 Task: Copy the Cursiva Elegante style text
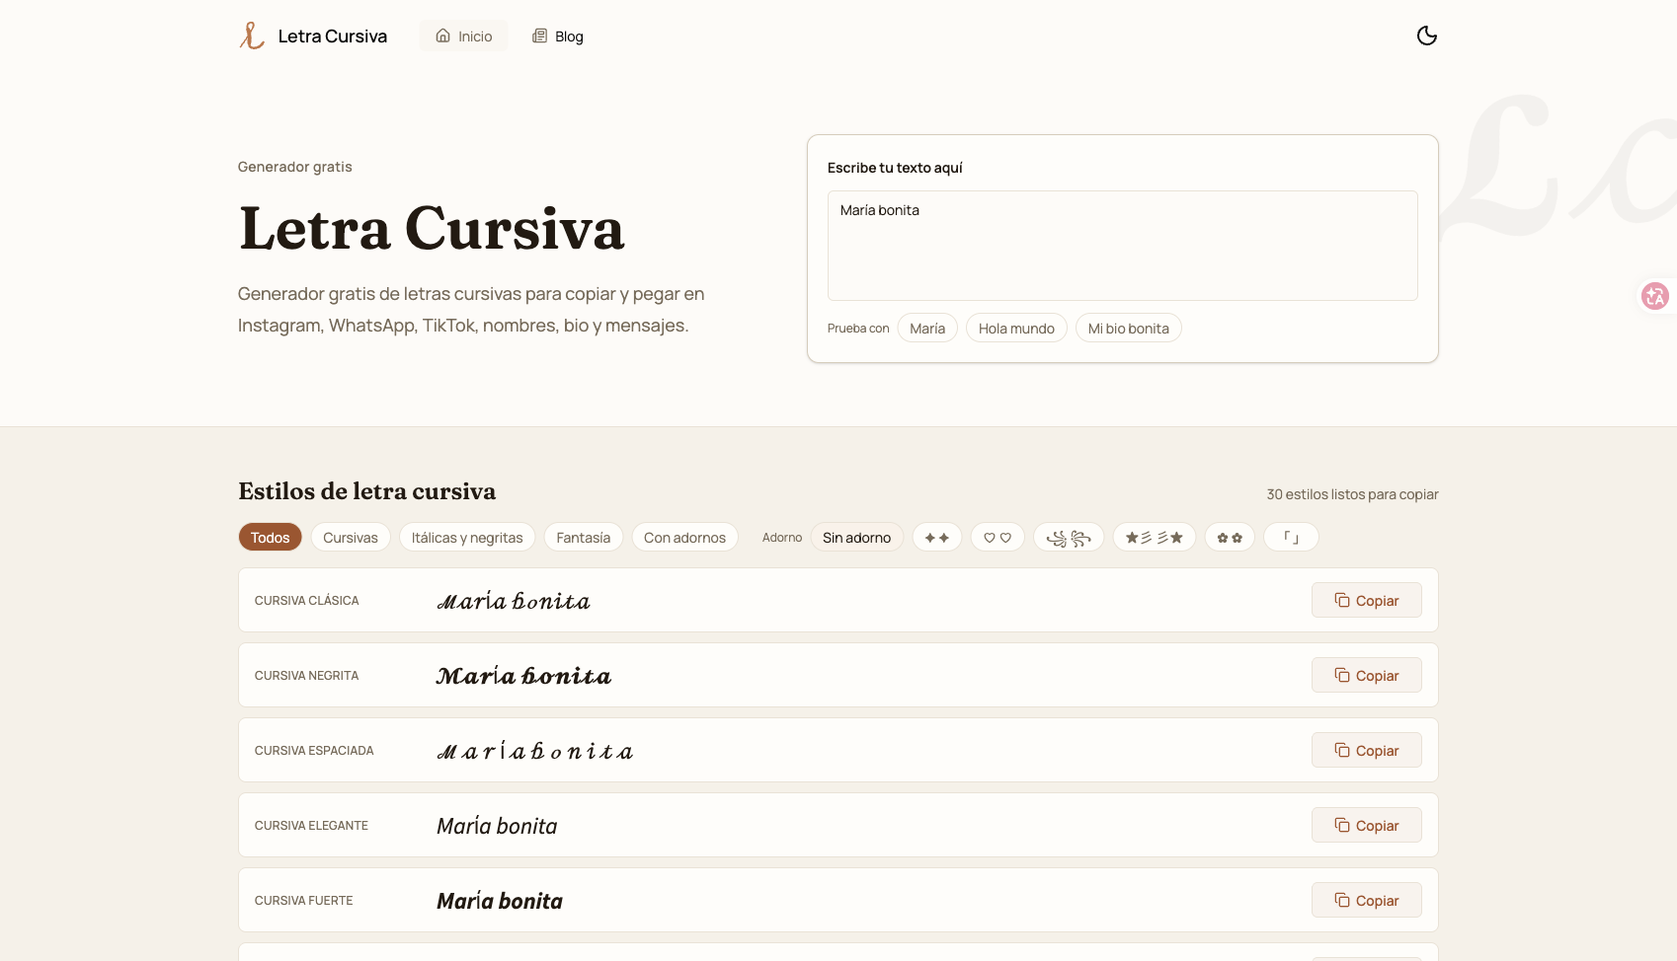coord(1366,826)
